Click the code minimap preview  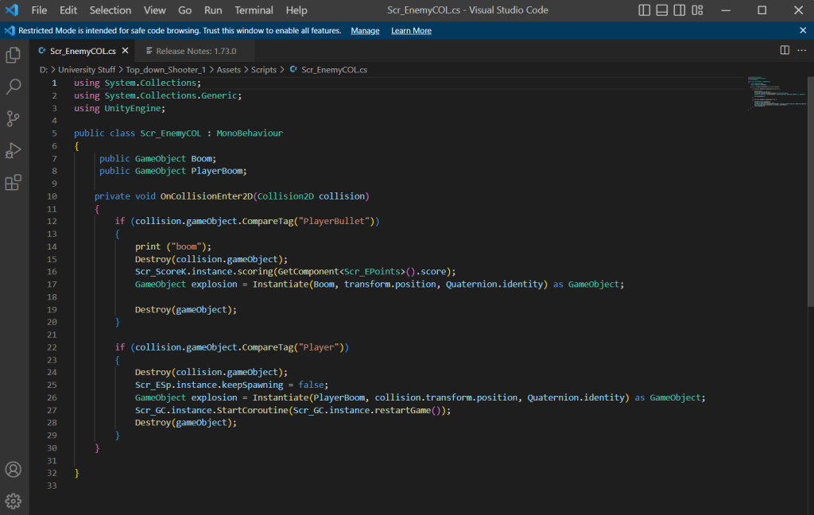pyautogui.click(x=775, y=94)
